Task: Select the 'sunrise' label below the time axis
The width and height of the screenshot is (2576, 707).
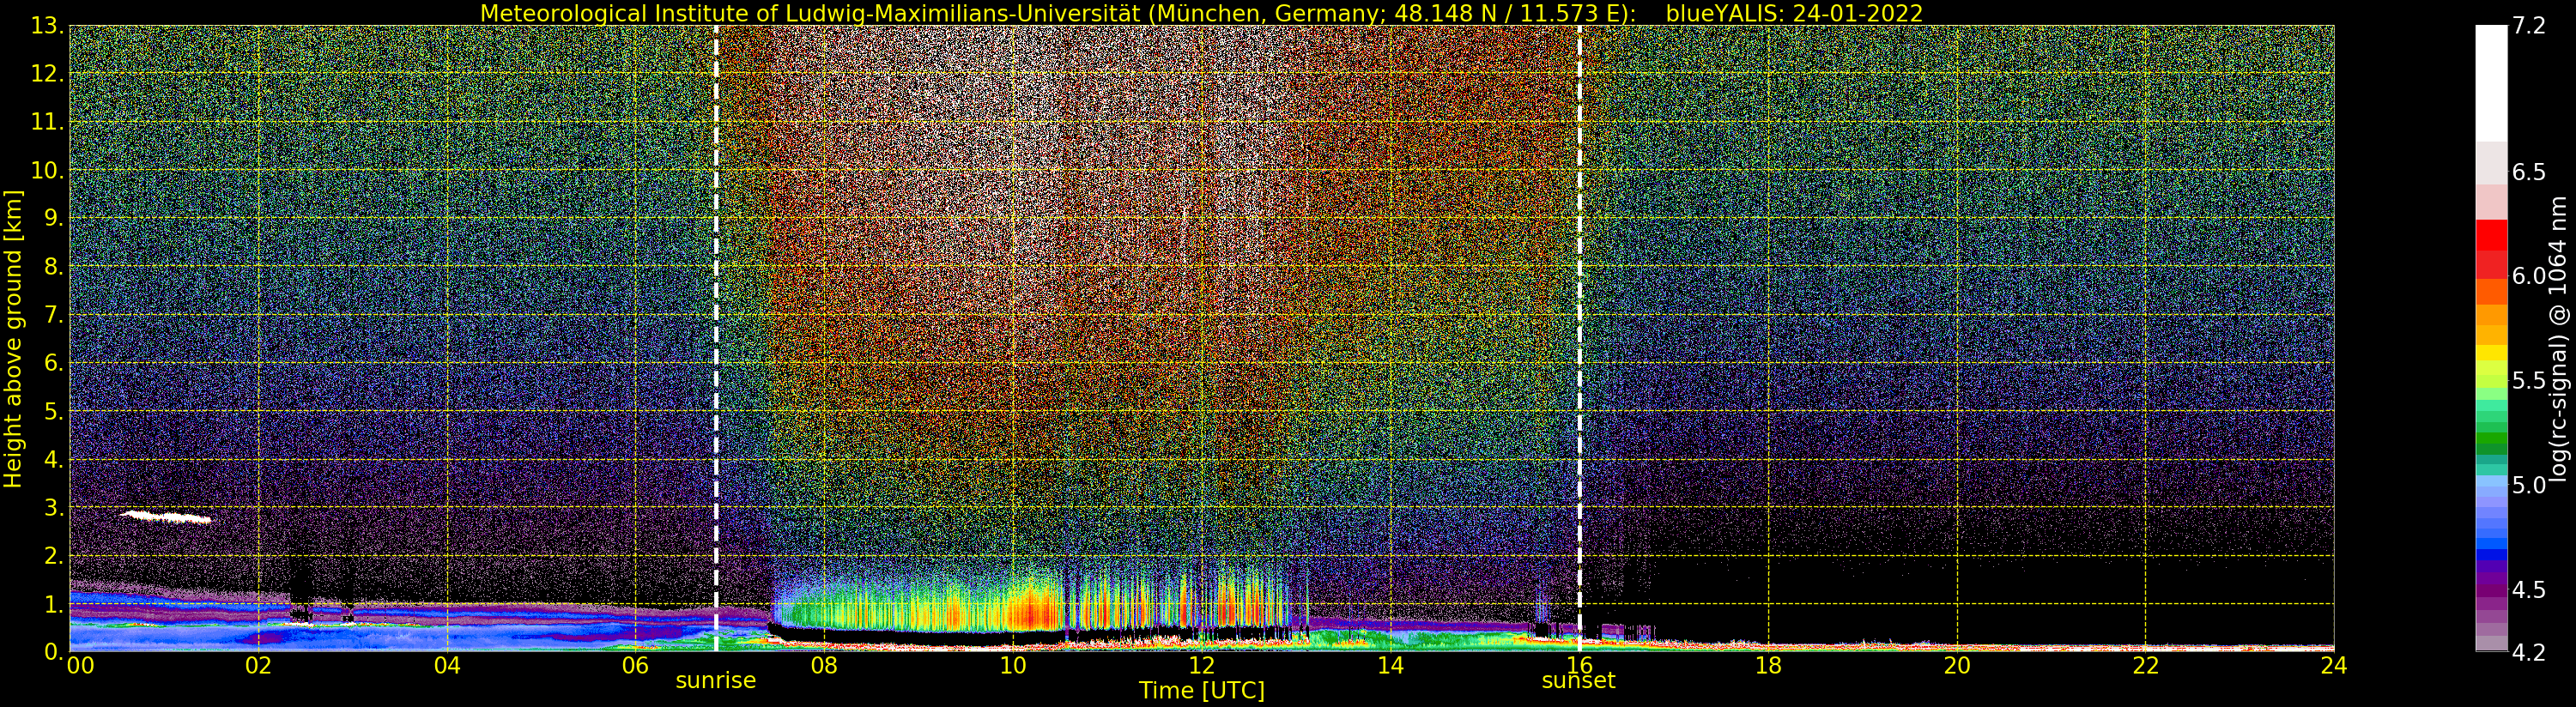Action: 716,681
